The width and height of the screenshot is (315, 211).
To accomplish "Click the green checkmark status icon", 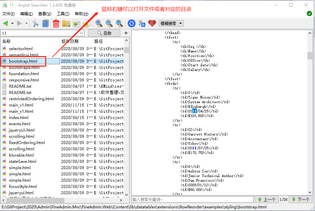I will (309, 14).
